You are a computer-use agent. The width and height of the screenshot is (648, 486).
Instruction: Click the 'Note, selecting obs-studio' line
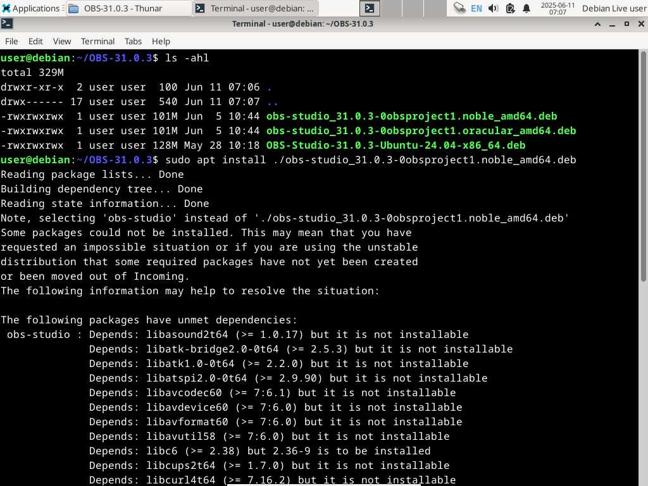285,218
